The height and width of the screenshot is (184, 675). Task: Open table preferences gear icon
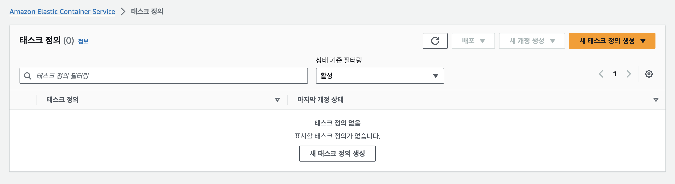point(648,74)
